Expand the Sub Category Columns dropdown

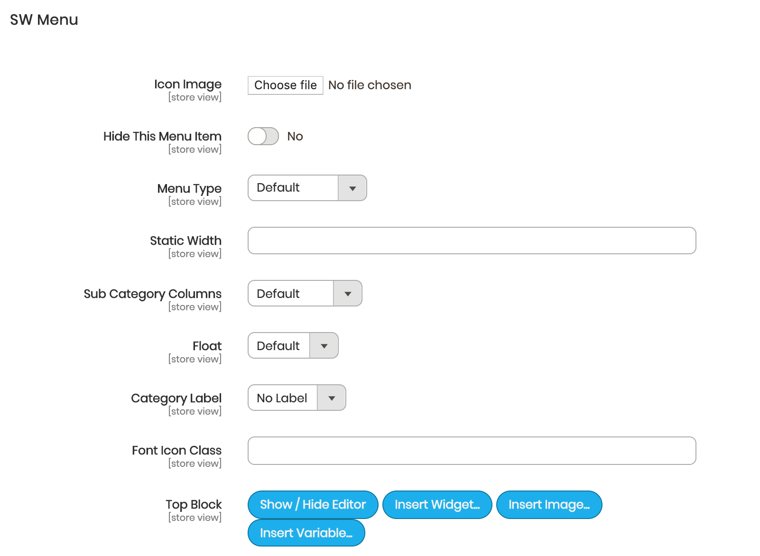coord(305,293)
